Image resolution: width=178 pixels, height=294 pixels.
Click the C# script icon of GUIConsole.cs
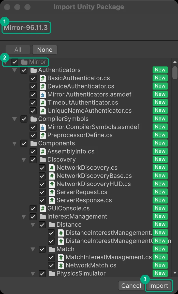coord(42,208)
